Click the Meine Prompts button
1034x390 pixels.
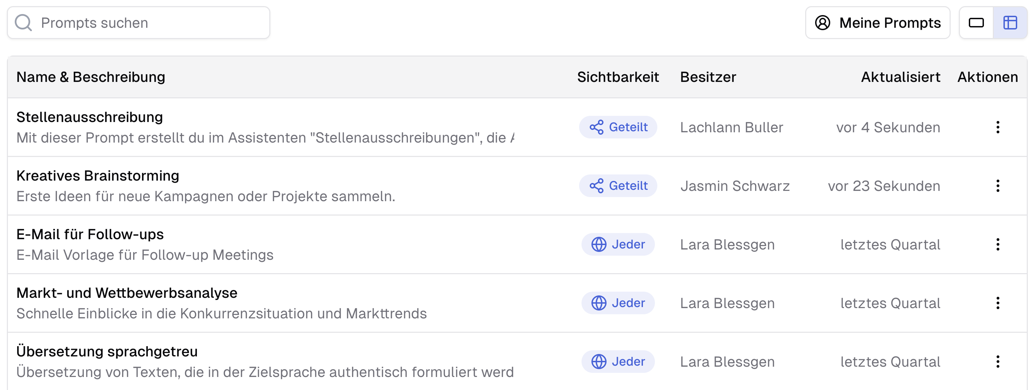pos(878,23)
